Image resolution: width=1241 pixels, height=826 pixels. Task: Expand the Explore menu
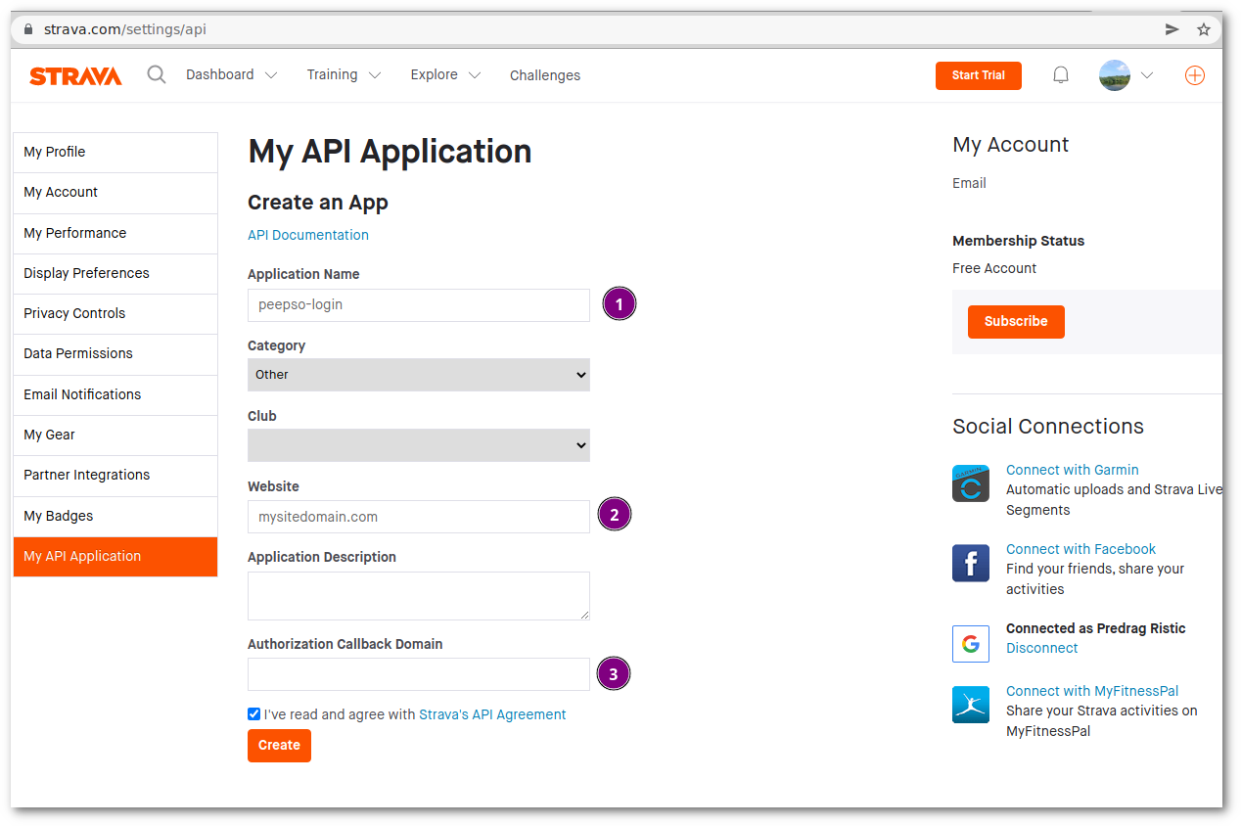(445, 75)
